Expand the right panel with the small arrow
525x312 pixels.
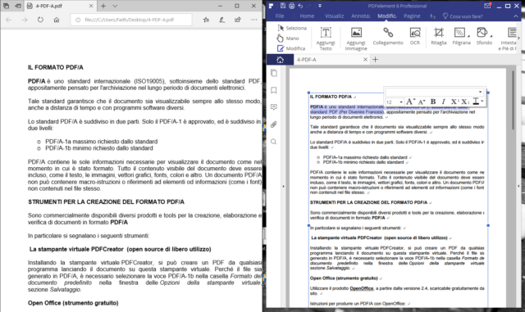(518, 186)
